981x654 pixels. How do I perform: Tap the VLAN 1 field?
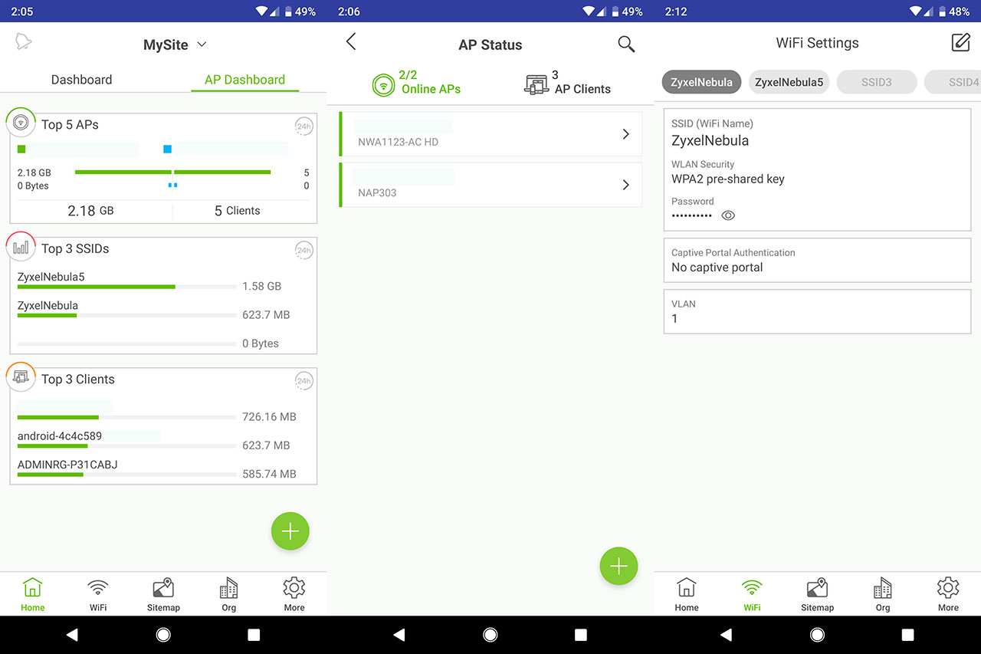(817, 311)
